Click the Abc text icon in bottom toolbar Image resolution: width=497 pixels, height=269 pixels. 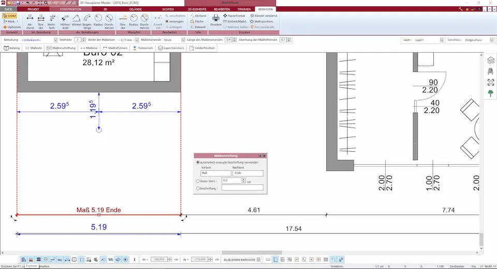[60, 260]
